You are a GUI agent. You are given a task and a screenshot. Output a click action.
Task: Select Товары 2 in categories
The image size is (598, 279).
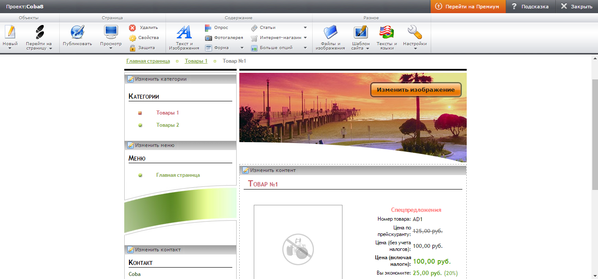click(167, 125)
